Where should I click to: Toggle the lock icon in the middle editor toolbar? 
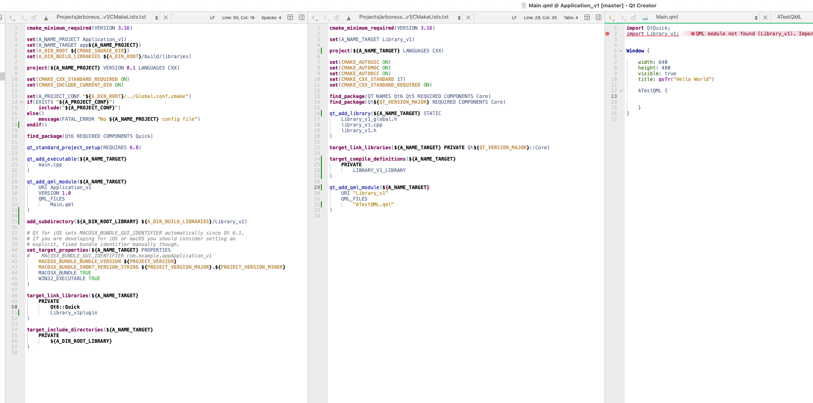click(x=337, y=17)
